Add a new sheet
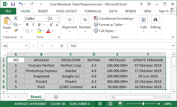This screenshot has width=177, height=107. tap(56, 97)
